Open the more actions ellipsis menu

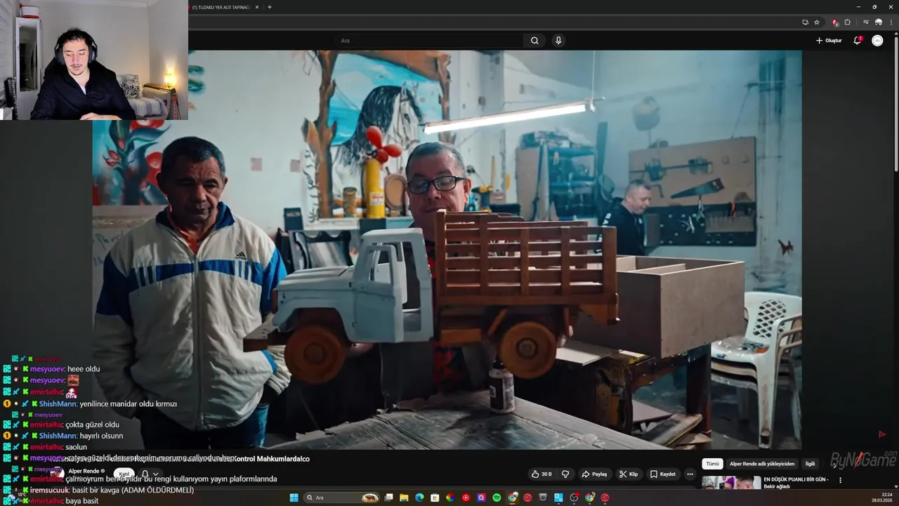690,474
